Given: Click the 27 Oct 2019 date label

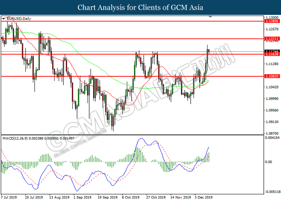Looking at the screenshot, I should (x=156, y=197).
